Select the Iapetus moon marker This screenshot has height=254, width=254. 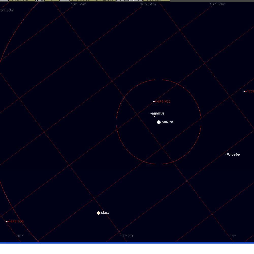pos(154,116)
